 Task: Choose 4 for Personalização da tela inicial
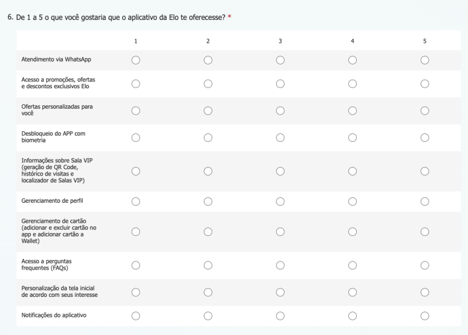click(x=352, y=292)
